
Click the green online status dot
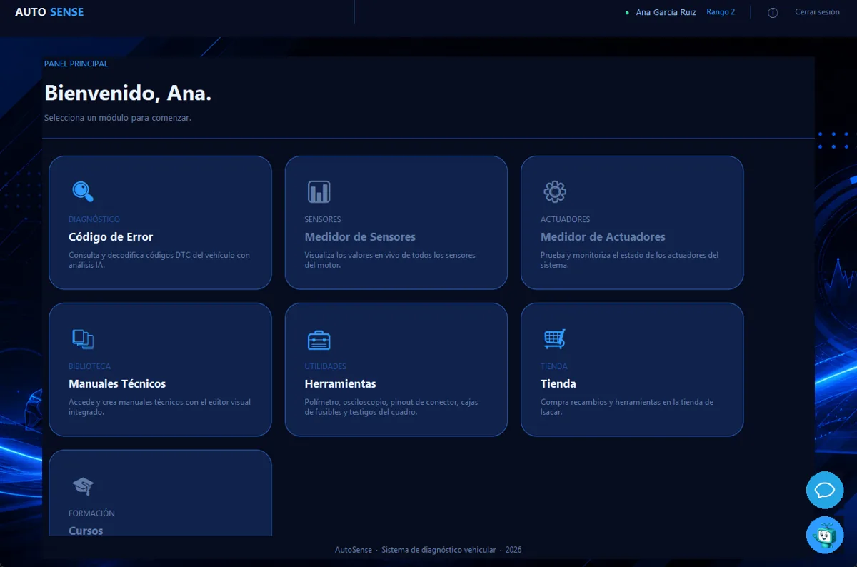click(x=627, y=13)
